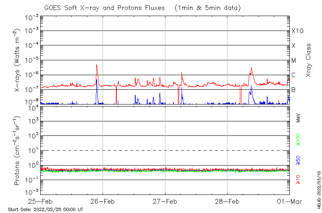This screenshot has height=213, width=322.
Task: Select the 25-Feb date tick label
Action: (x=41, y=201)
